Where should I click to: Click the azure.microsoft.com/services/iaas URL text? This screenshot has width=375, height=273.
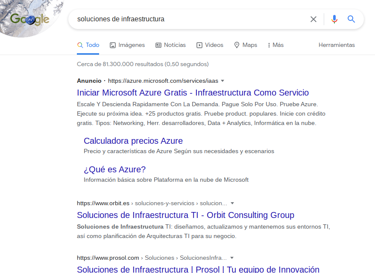point(163,81)
